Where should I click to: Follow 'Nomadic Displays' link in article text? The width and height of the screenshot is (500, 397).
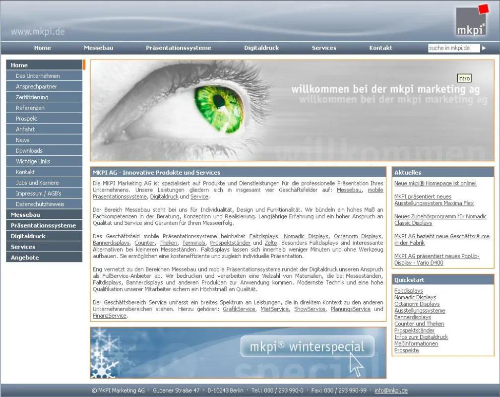(x=306, y=236)
